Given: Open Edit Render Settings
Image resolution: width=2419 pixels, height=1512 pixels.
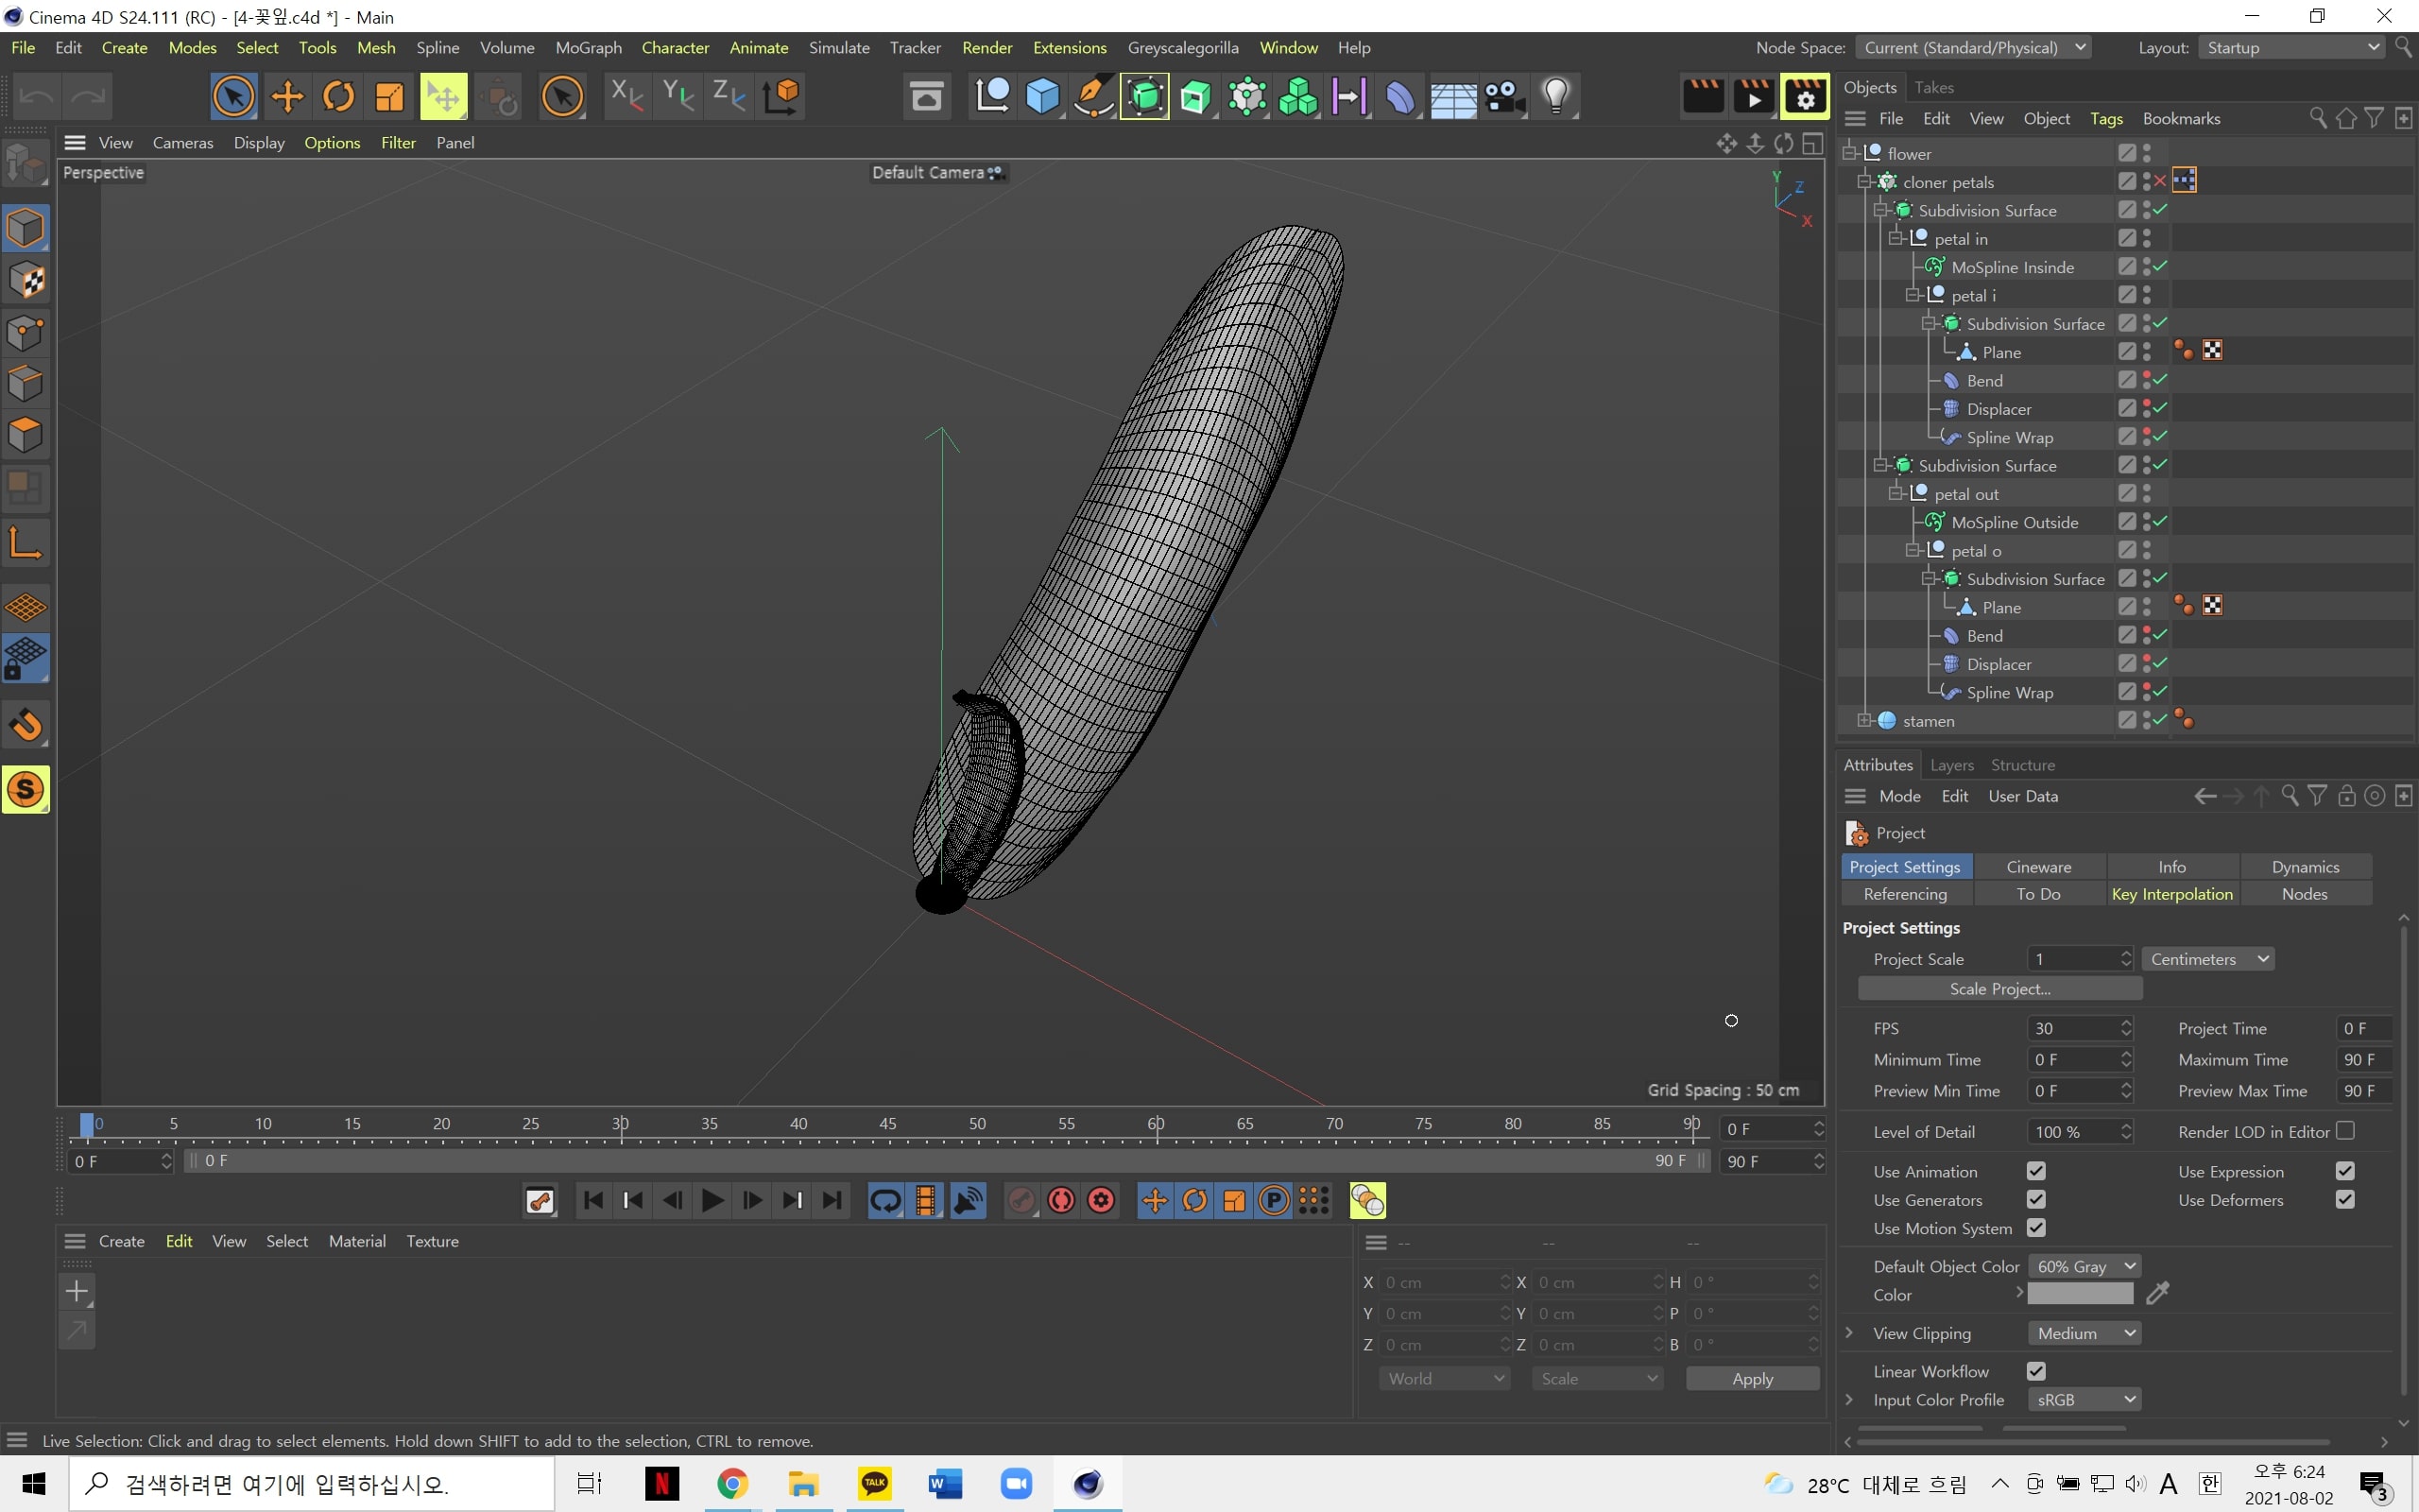Looking at the screenshot, I should click(x=1804, y=97).
